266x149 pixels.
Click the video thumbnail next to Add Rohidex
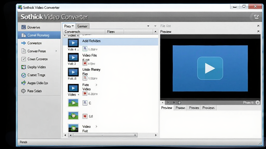click(x=73, y=43)
